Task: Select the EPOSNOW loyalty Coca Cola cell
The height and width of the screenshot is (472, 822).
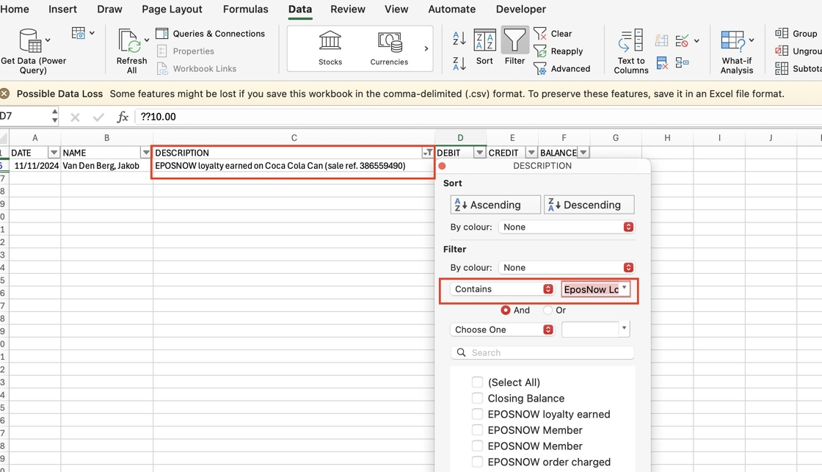Action: [x=294, y=166]
